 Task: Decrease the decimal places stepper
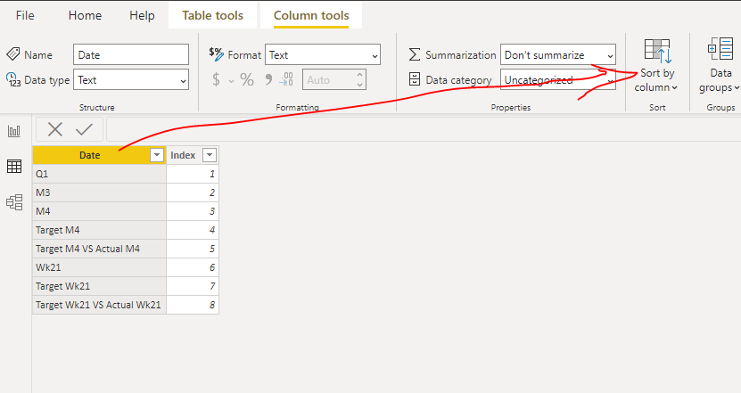tap(359, 85)
